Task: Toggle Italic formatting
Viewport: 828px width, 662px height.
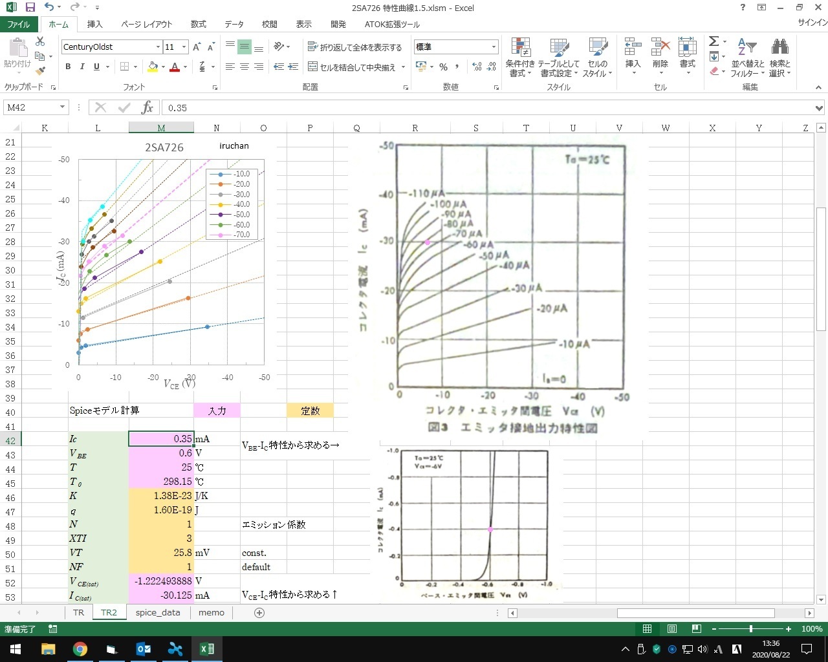Action: [82, 67]
